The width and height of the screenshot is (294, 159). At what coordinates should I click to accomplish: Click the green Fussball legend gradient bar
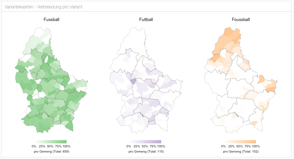click(52, 142)
